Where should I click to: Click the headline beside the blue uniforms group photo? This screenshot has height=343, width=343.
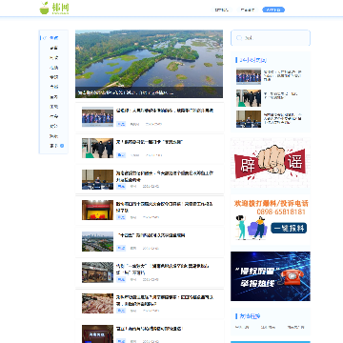click(x=165, y=111)
